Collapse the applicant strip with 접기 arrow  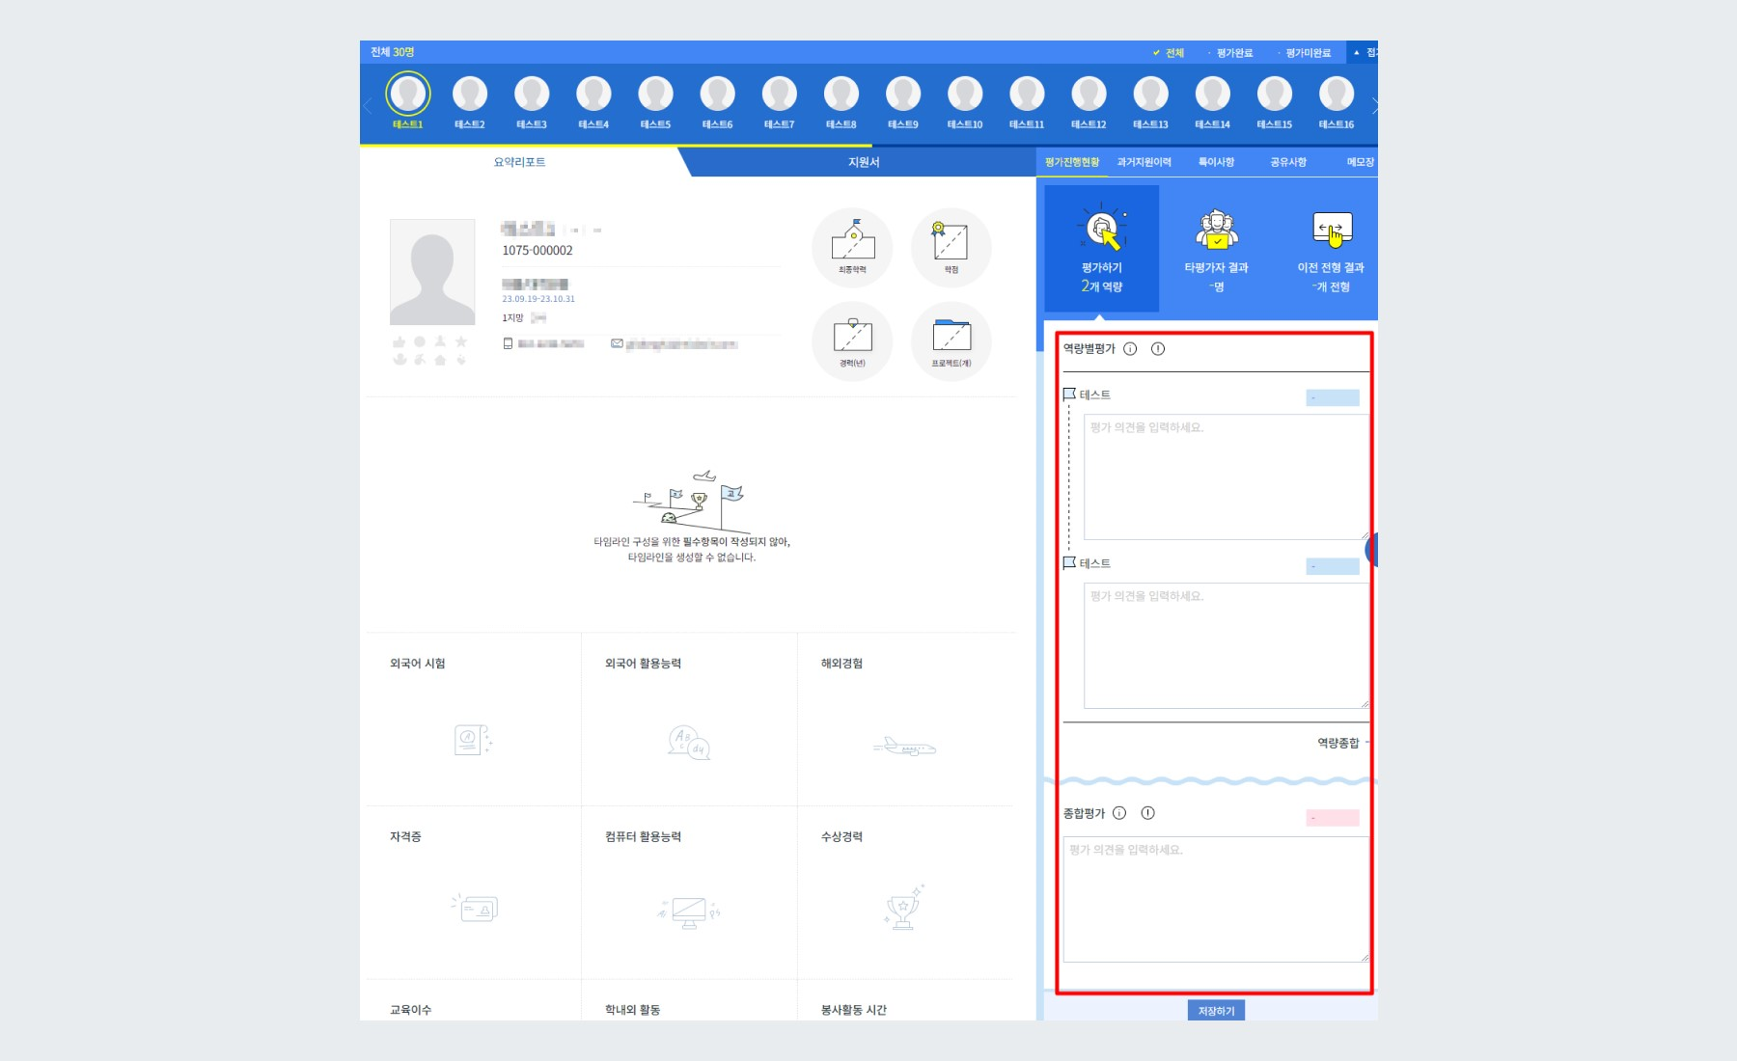click(x=1364, y=52)
